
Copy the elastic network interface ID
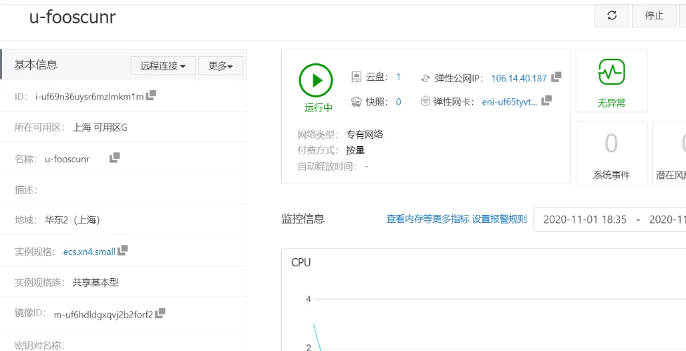click(x=546, y=101)
